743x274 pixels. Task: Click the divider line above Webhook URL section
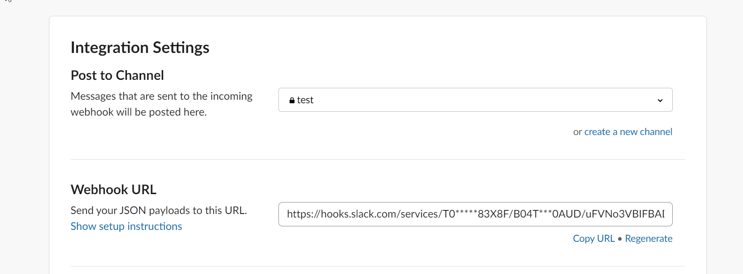[x=377, y=159]
